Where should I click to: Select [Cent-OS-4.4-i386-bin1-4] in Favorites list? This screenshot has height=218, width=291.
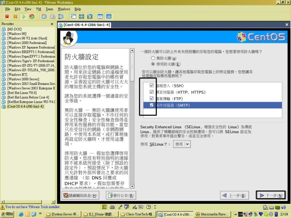click(x=25, y=106)
